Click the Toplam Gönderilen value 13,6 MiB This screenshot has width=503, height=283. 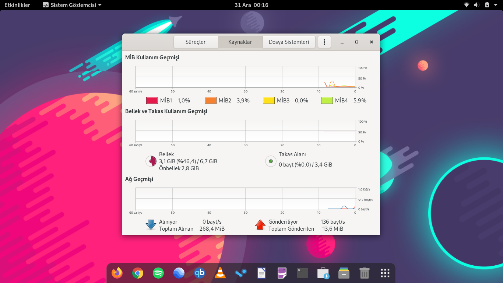[333, 229]
